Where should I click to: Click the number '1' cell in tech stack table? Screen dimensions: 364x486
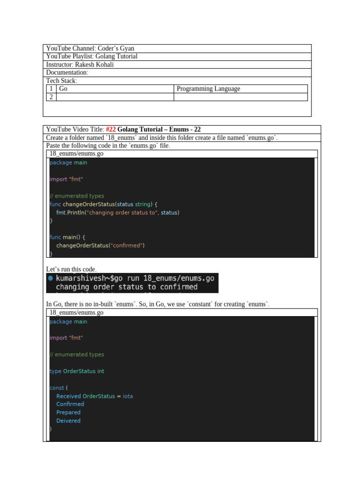pos(51,89)
